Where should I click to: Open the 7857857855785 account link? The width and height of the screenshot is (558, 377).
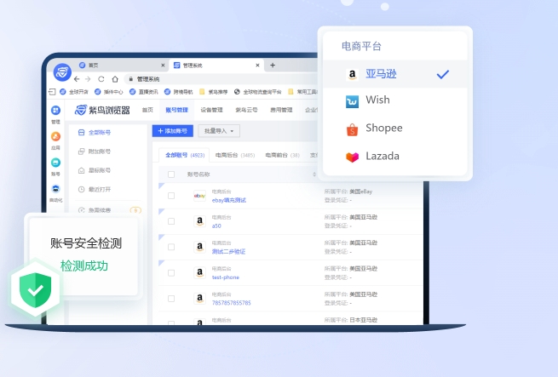232,303
